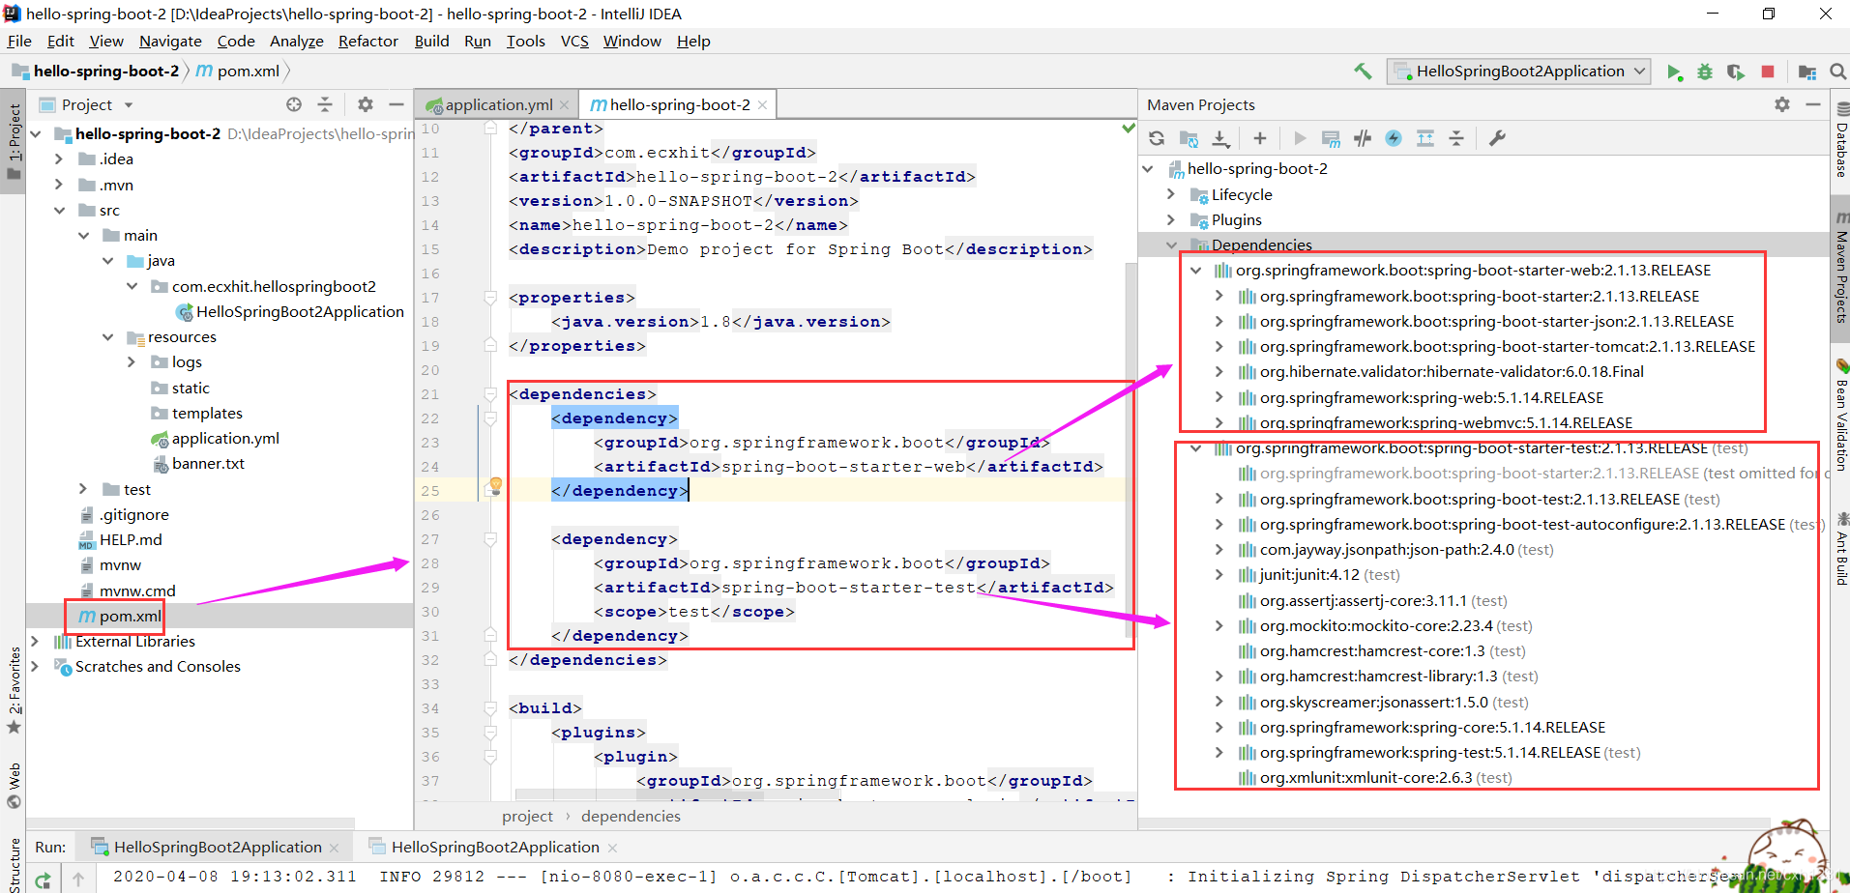
Task: Run HelloSpringBoot2Application with green play icon
Action: (1674, 72)
